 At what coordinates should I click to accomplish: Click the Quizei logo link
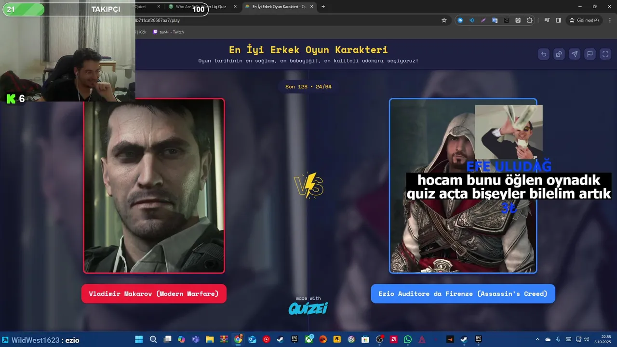point(308,308)
